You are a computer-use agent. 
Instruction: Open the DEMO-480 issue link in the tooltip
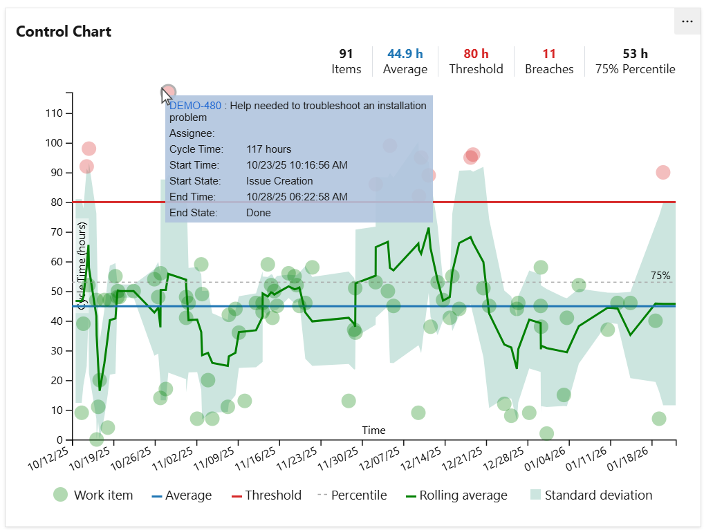click(194, 106)
